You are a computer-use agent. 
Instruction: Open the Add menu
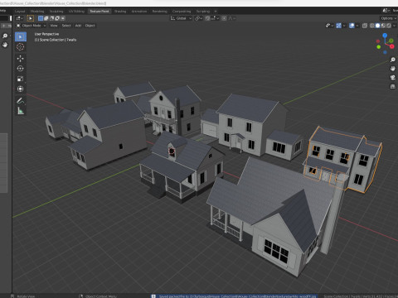click(x=78, y=26)
